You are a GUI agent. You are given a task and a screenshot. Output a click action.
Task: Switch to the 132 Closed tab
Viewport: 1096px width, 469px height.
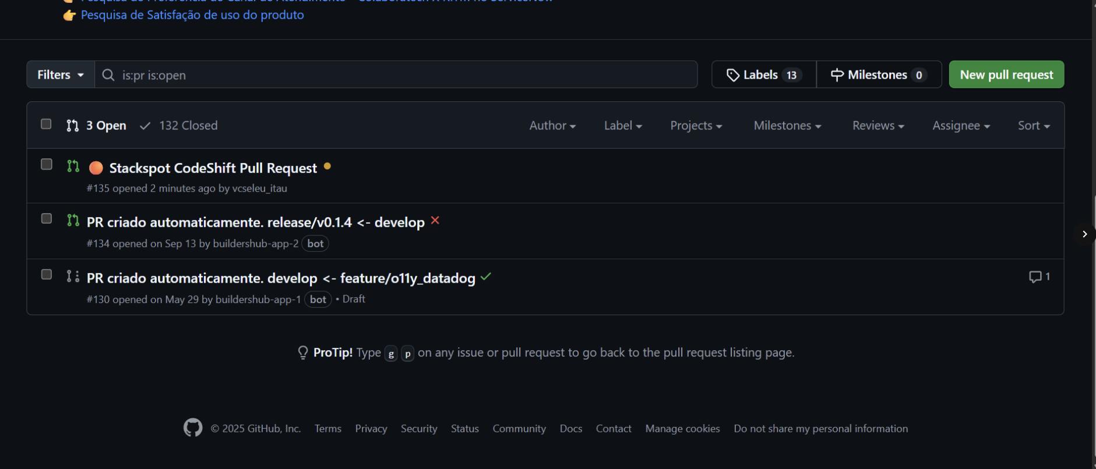coord(179,125)
